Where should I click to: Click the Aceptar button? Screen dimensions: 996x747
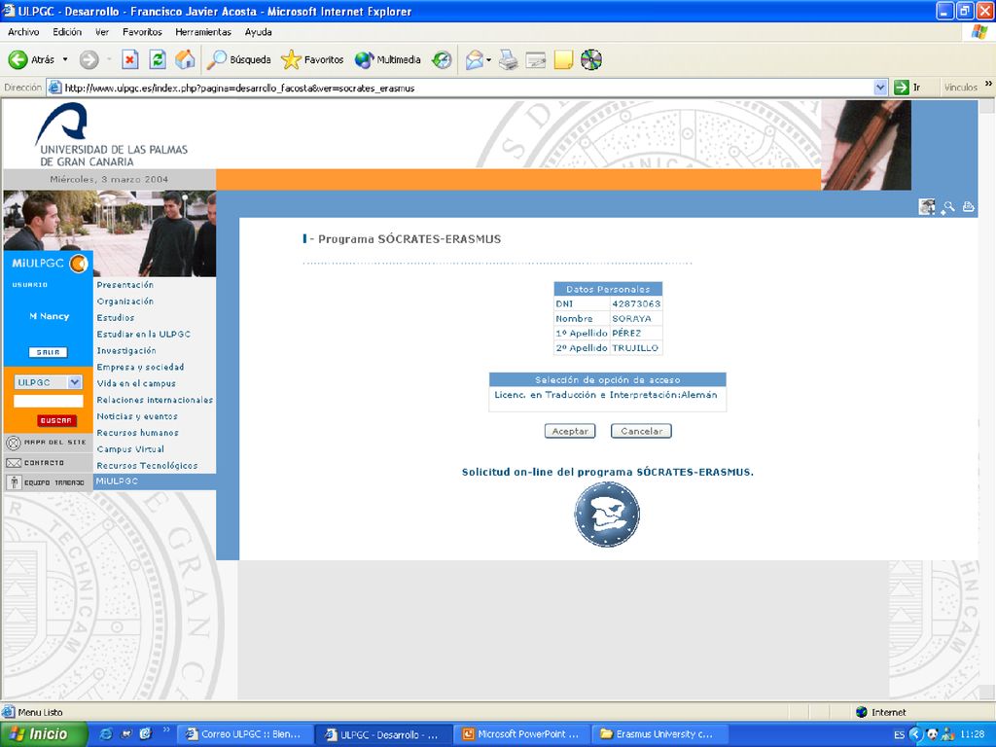point(570,431)
